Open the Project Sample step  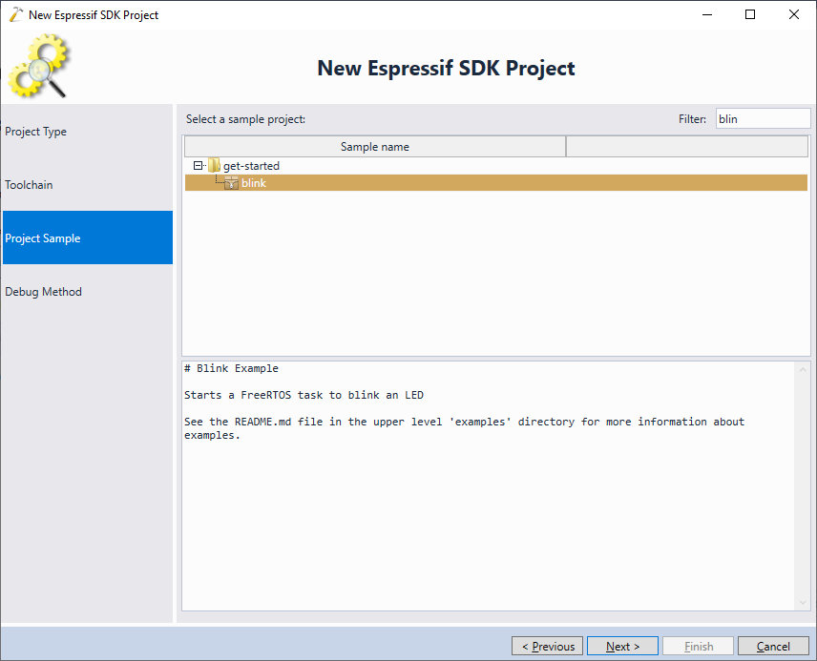coord(88,238)
